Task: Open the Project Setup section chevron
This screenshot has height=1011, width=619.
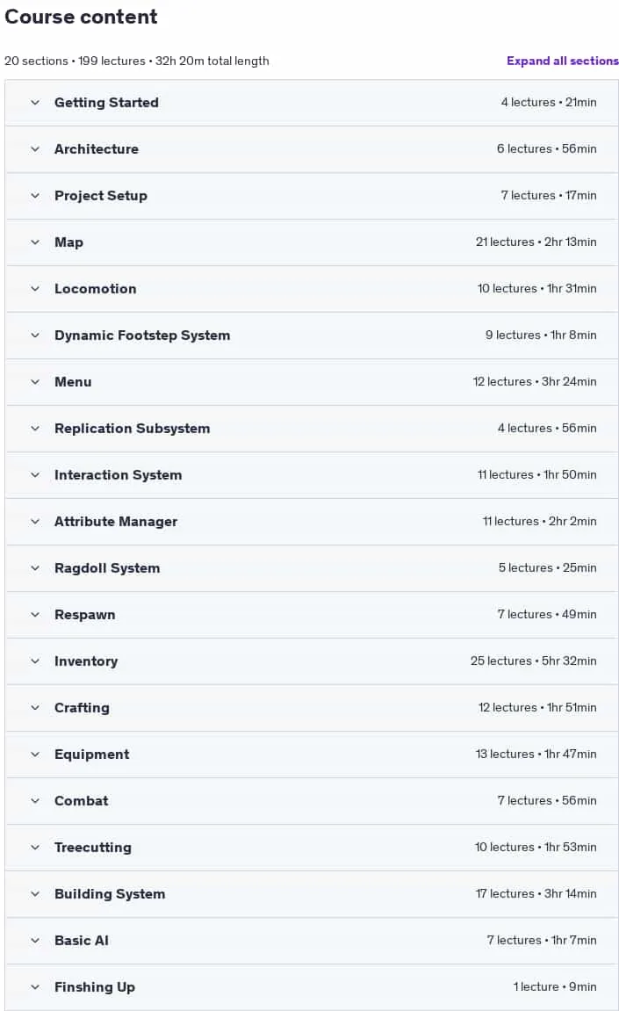Action: pyautogui.click(x=35, y=195)
